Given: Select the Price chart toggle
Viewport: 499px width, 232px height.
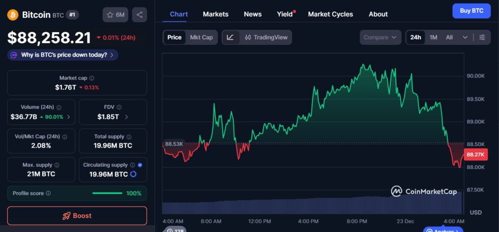Looking at the screenshot, I should 174,37.
